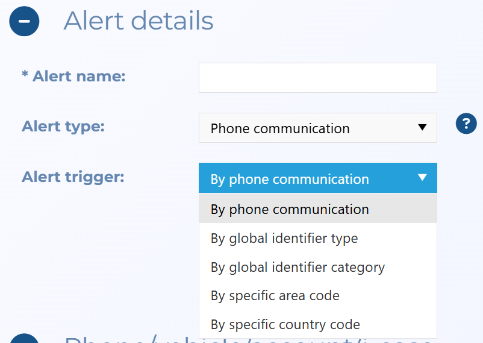Close the open Alert trigger dropdown

(317, 178)
